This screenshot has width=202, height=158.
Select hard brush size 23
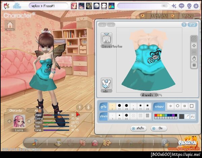[126, 106]
